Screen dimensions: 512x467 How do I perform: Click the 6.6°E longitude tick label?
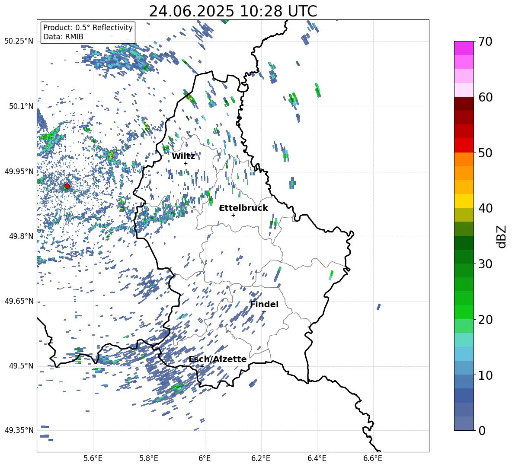point(373,458)
